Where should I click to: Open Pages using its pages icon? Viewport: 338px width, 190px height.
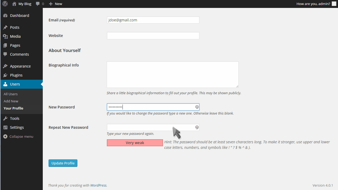pyautogui.click(x=6, y=45)
